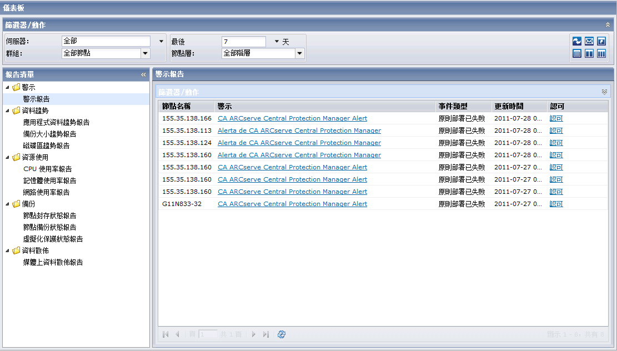Open 網路使用率報告

(47, 192)
